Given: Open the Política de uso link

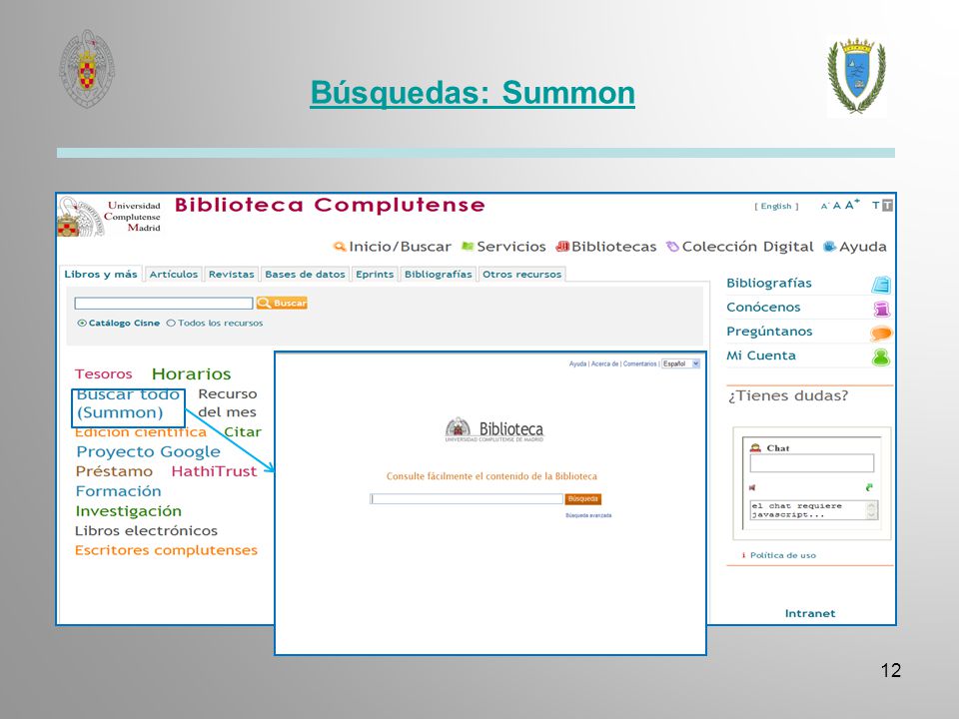Looking at the screenshot, I should tap(783, 555).
